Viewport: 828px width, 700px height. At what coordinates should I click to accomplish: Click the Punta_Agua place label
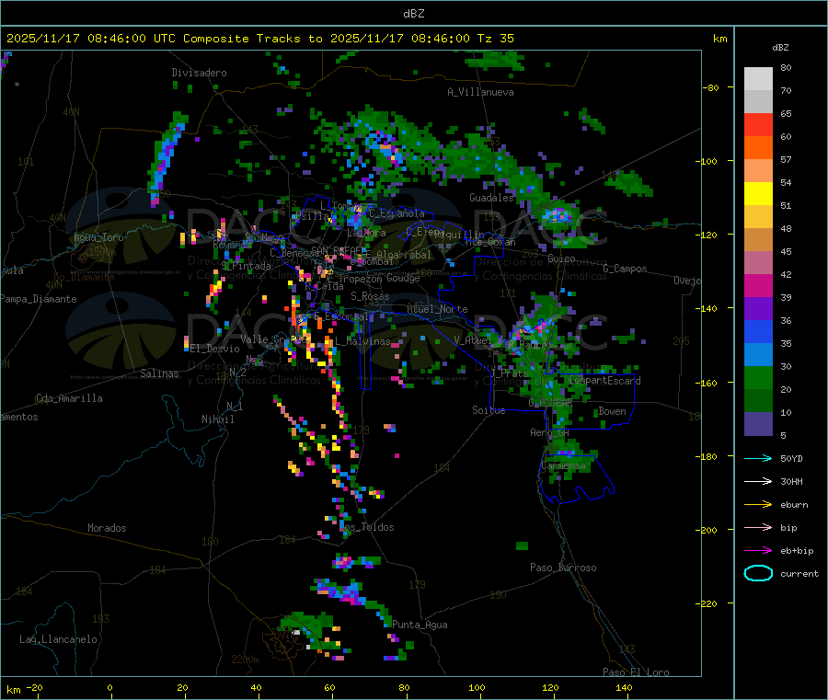[420, 625]
